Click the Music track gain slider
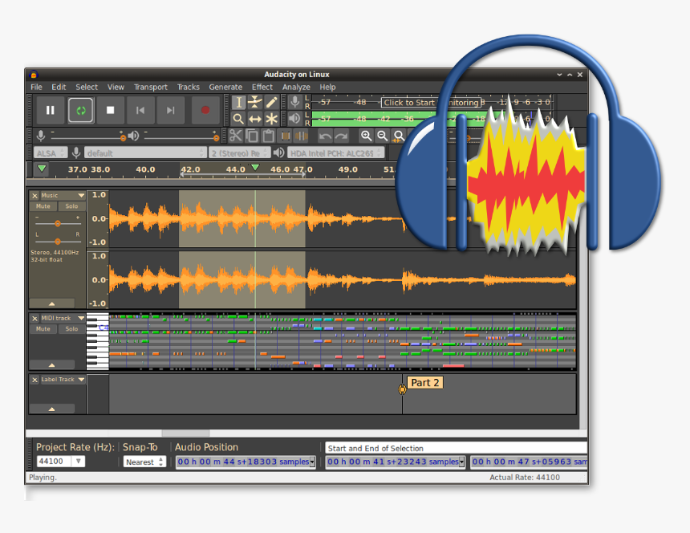This screenshot has width=690, height=533. coord(58,224)
